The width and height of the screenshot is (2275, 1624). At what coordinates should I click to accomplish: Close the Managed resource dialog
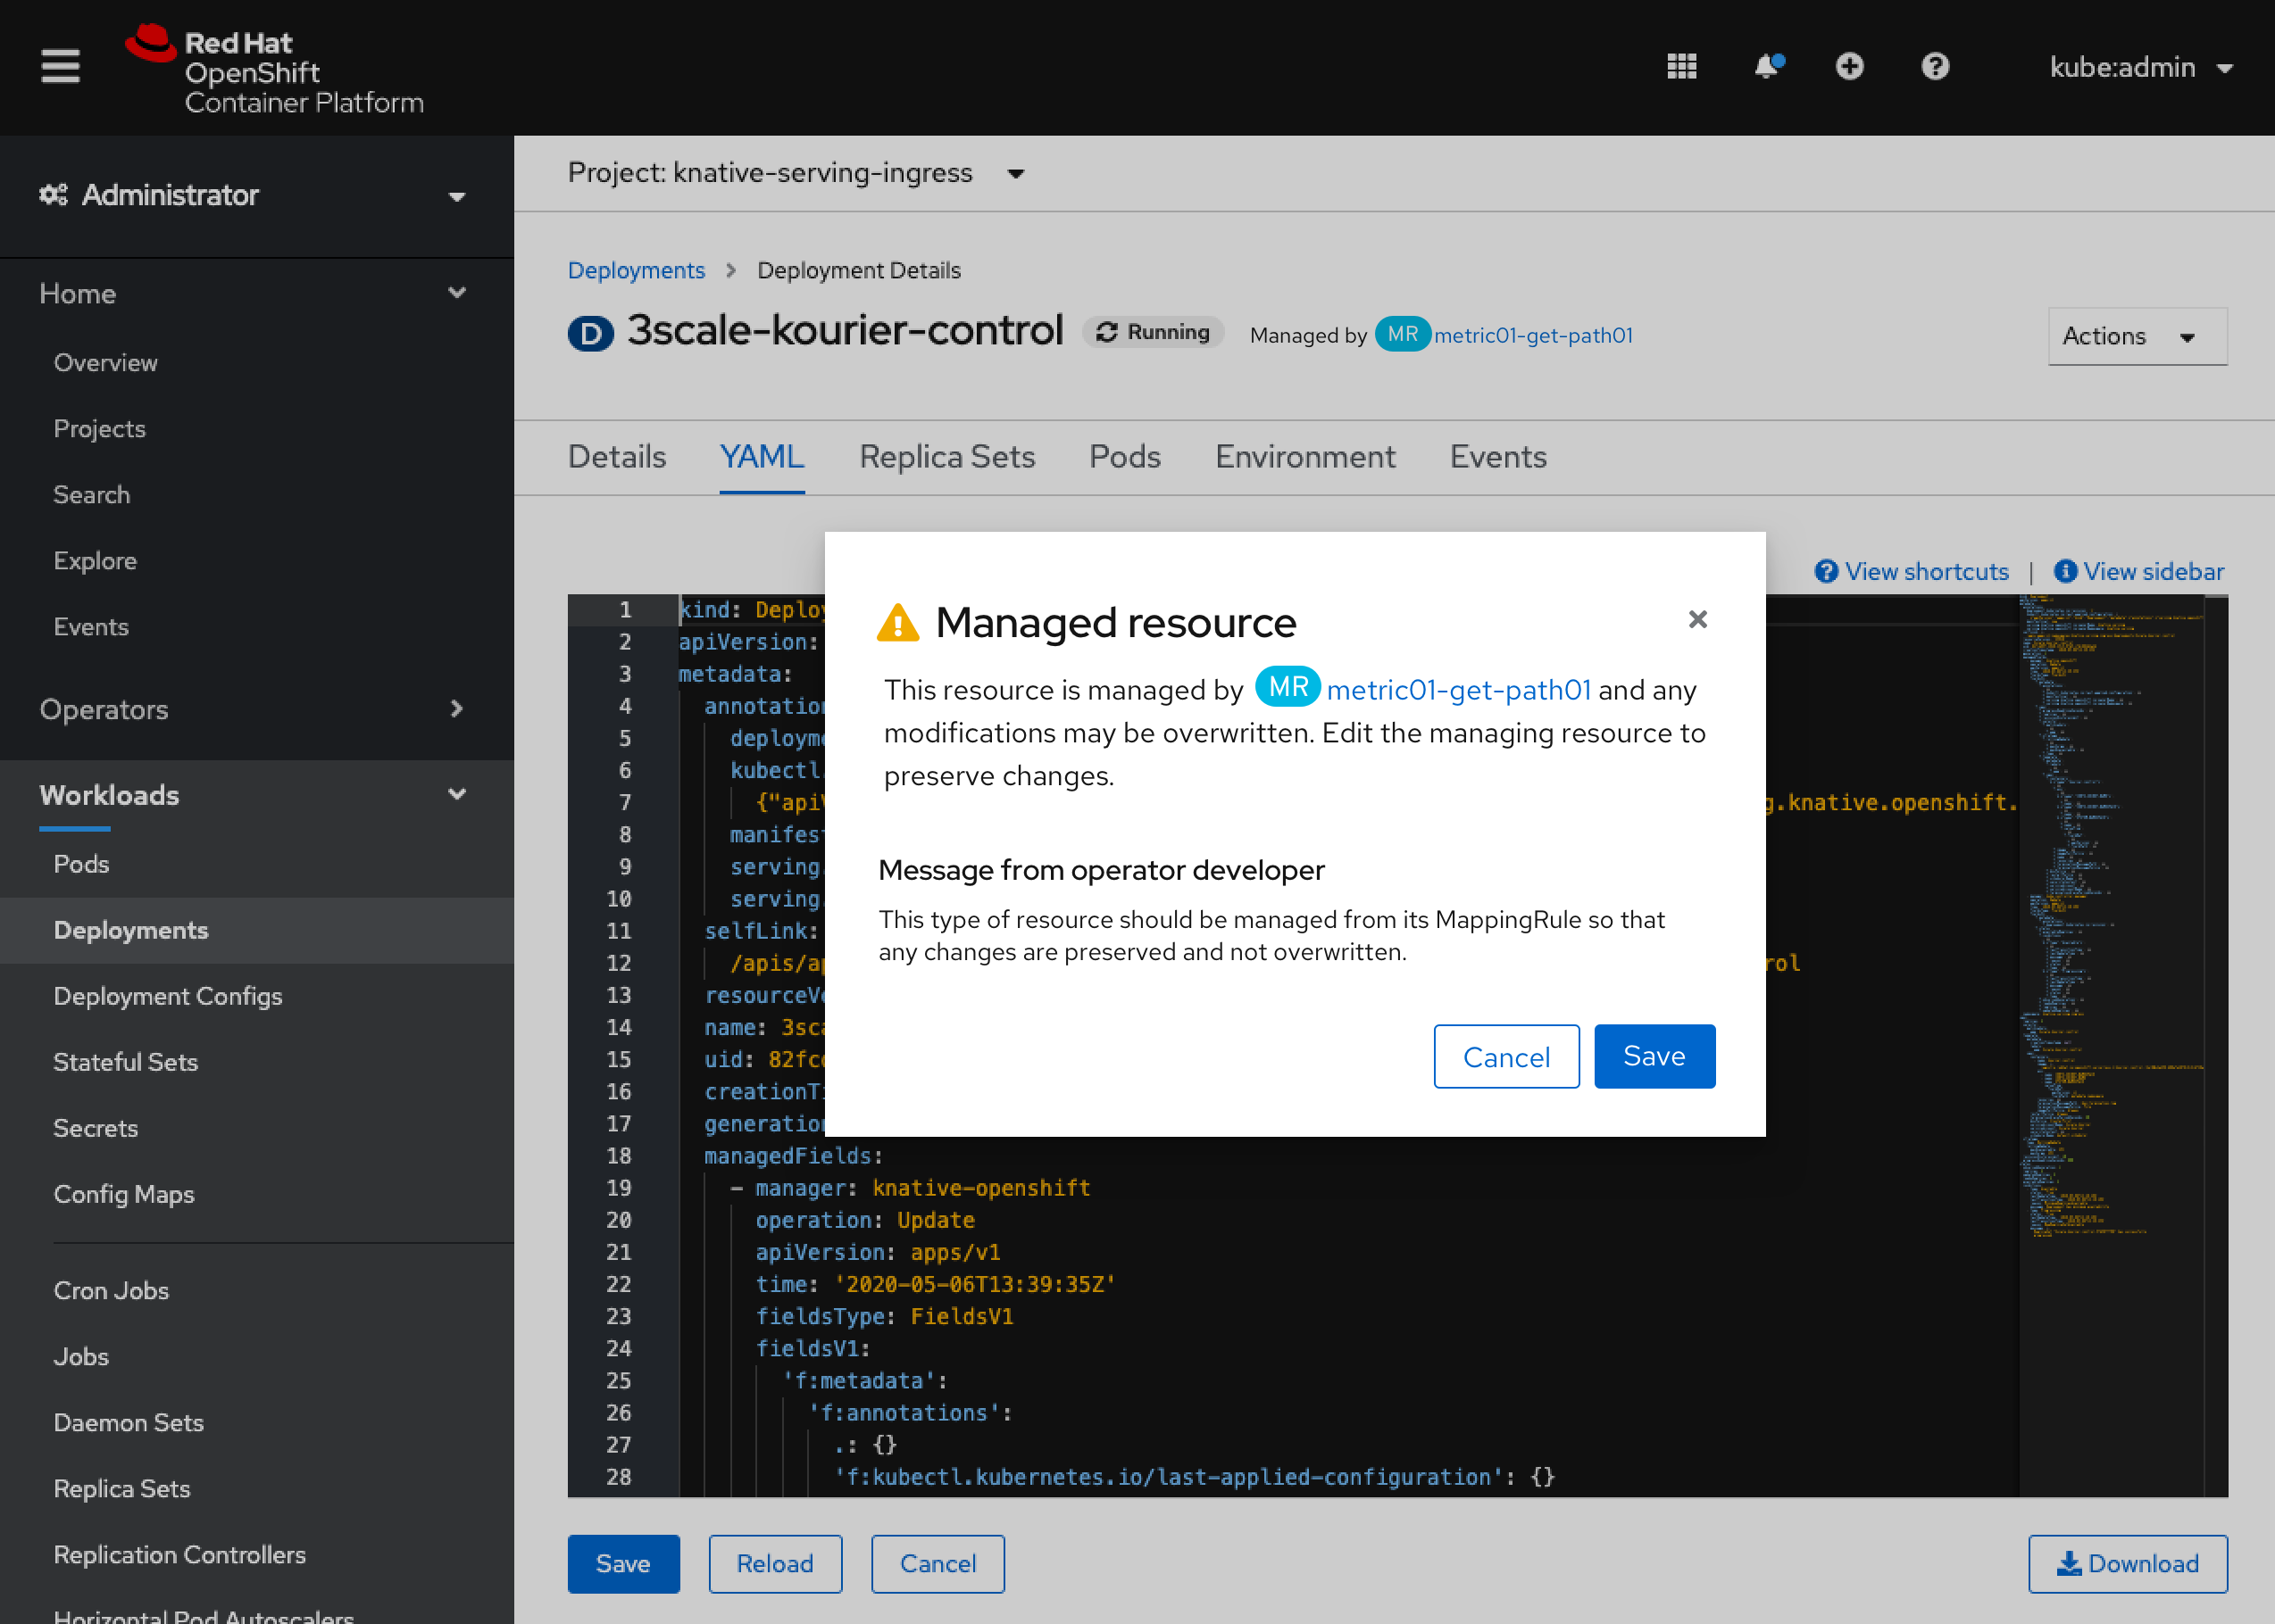[x=1697, y=620]
